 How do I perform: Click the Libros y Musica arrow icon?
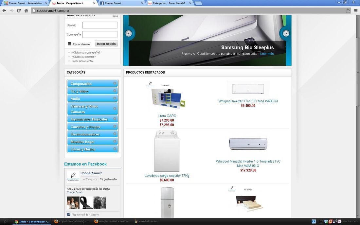[115, 149]
